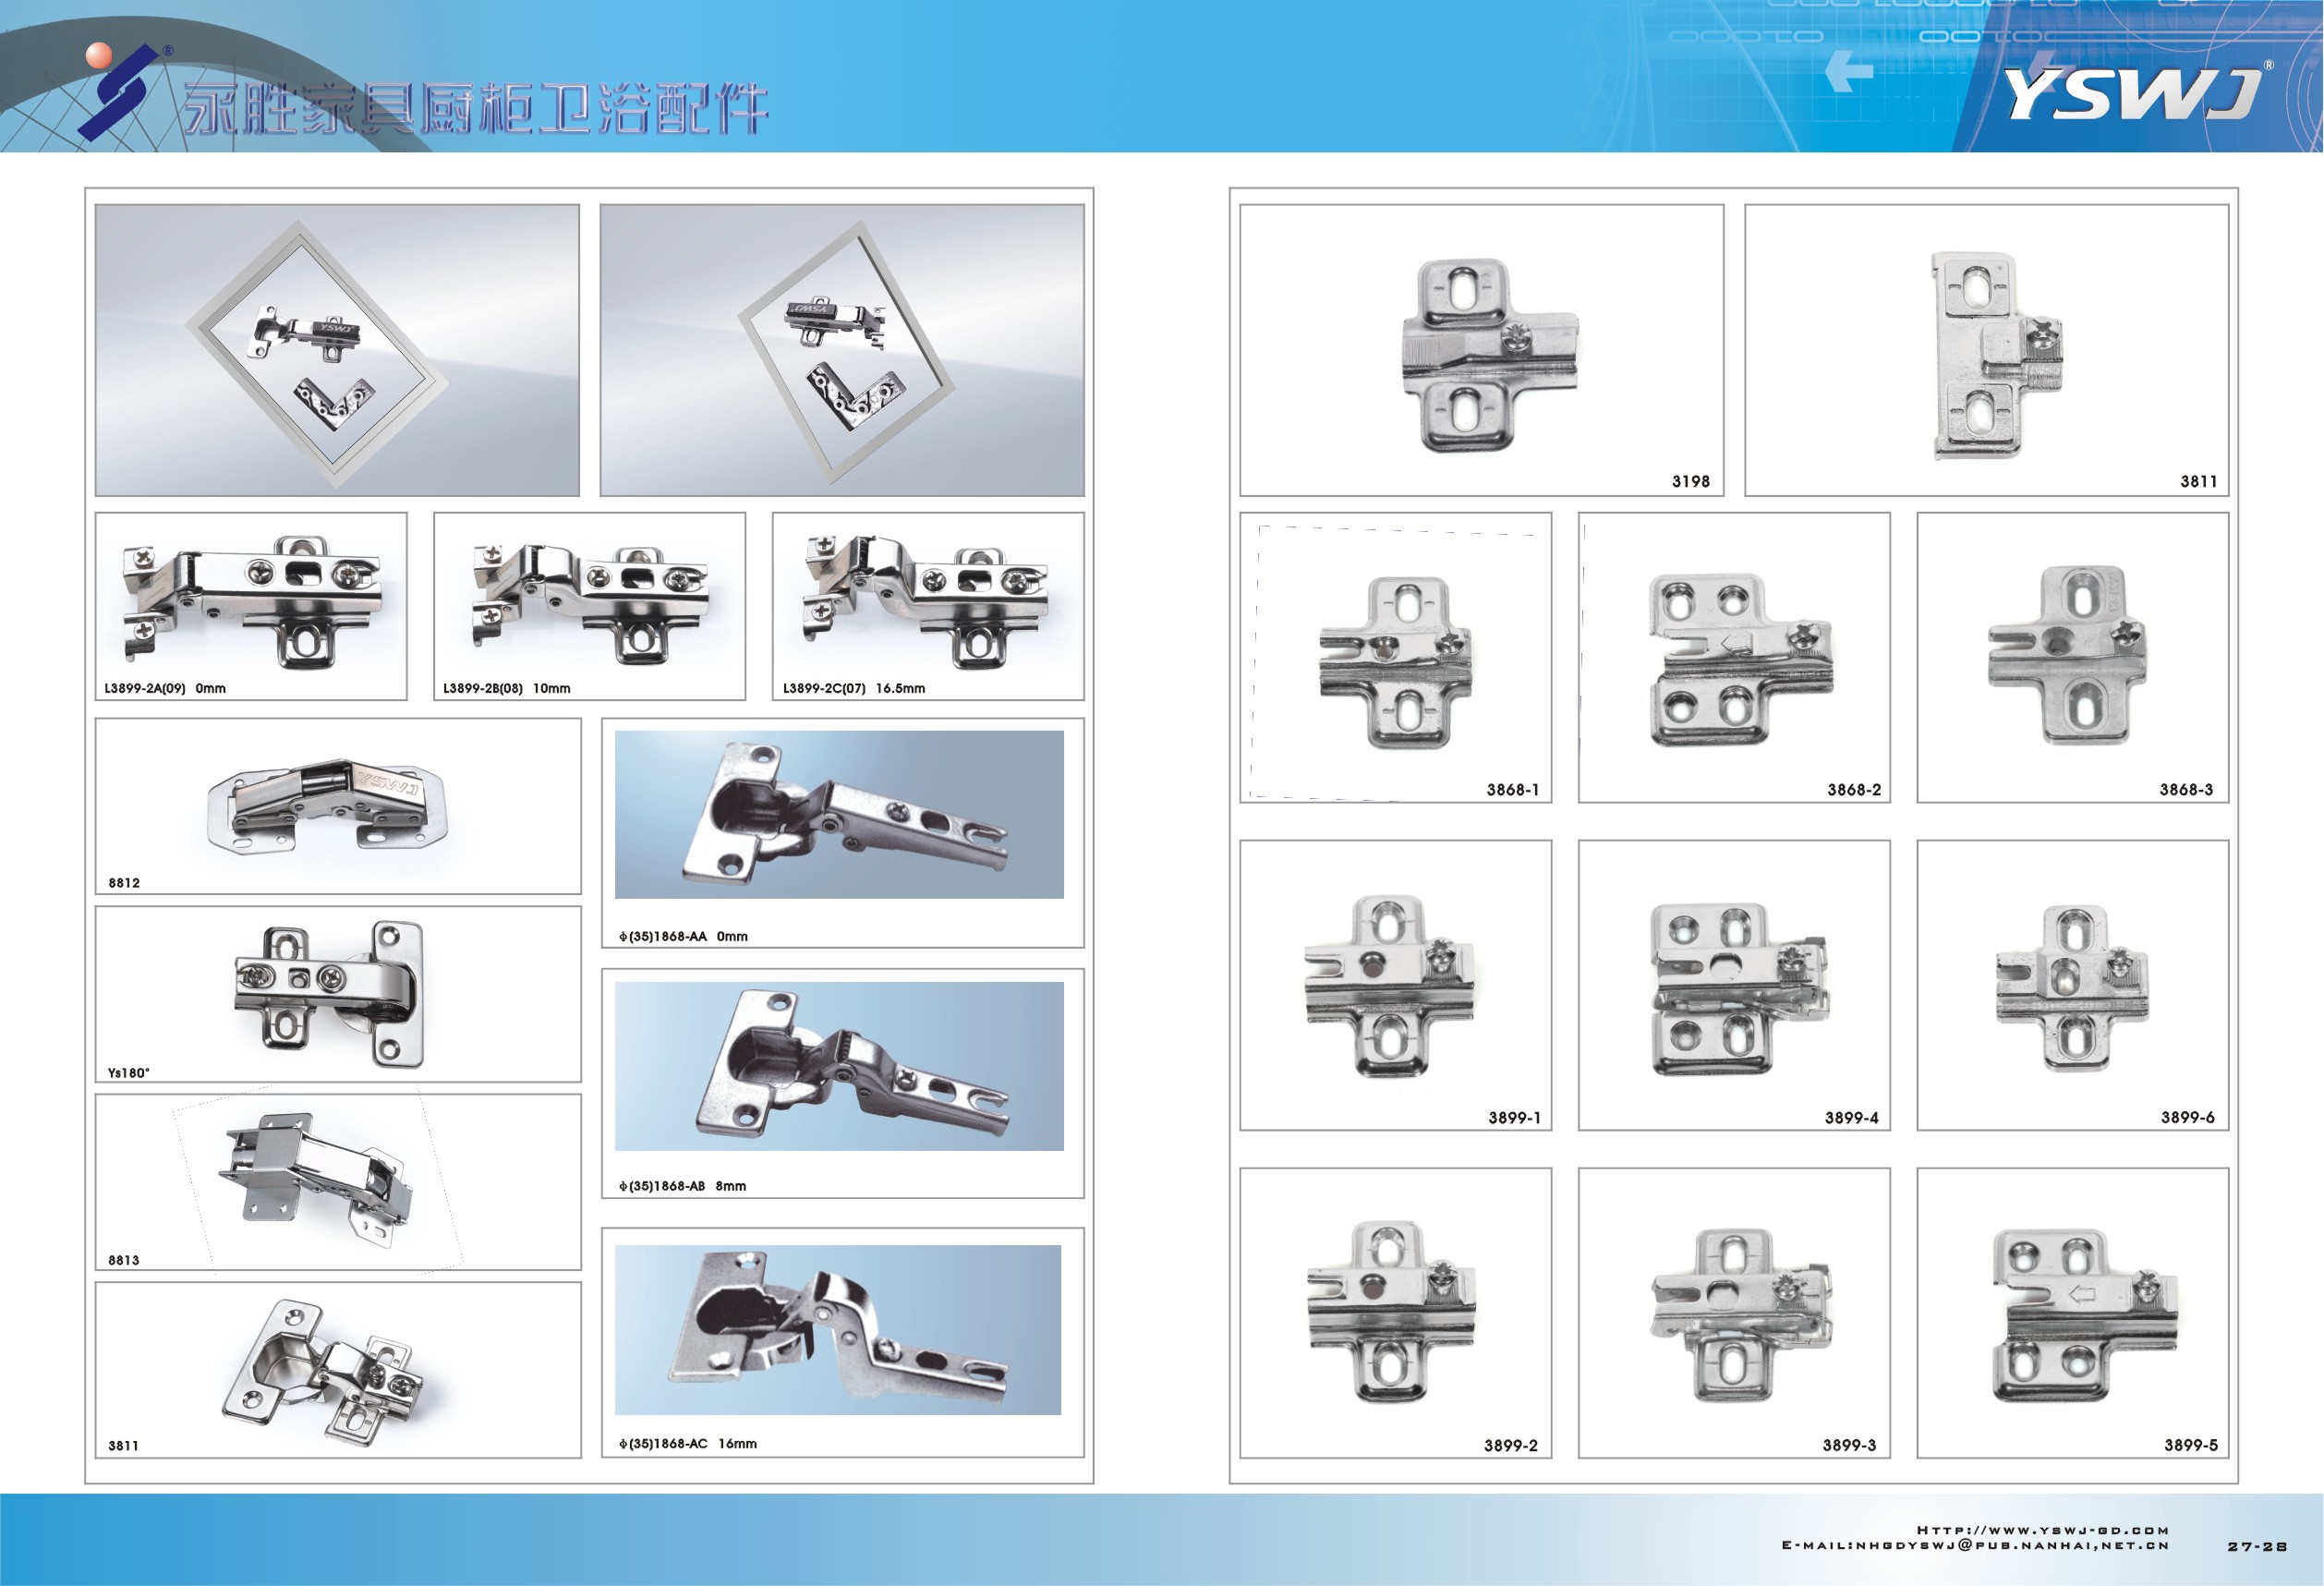
Task: Click the label "L3899-2C(07) 16.5mm"
Action: tap(853, 688)
